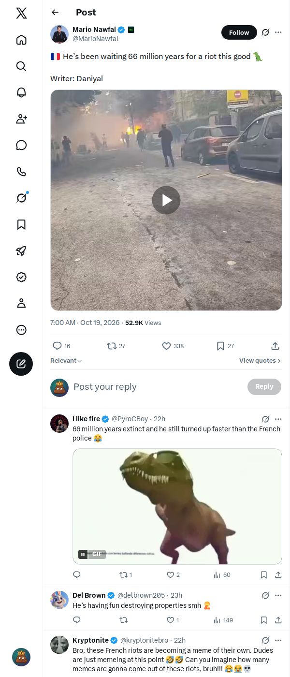Open the View quotes link
Screen dimensions: 290x677
[x=260, y=361]
